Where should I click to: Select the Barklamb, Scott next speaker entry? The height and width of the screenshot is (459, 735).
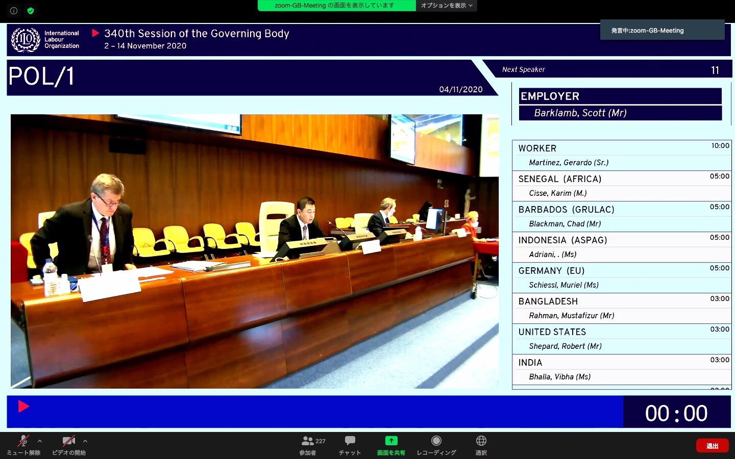[620, 113]
